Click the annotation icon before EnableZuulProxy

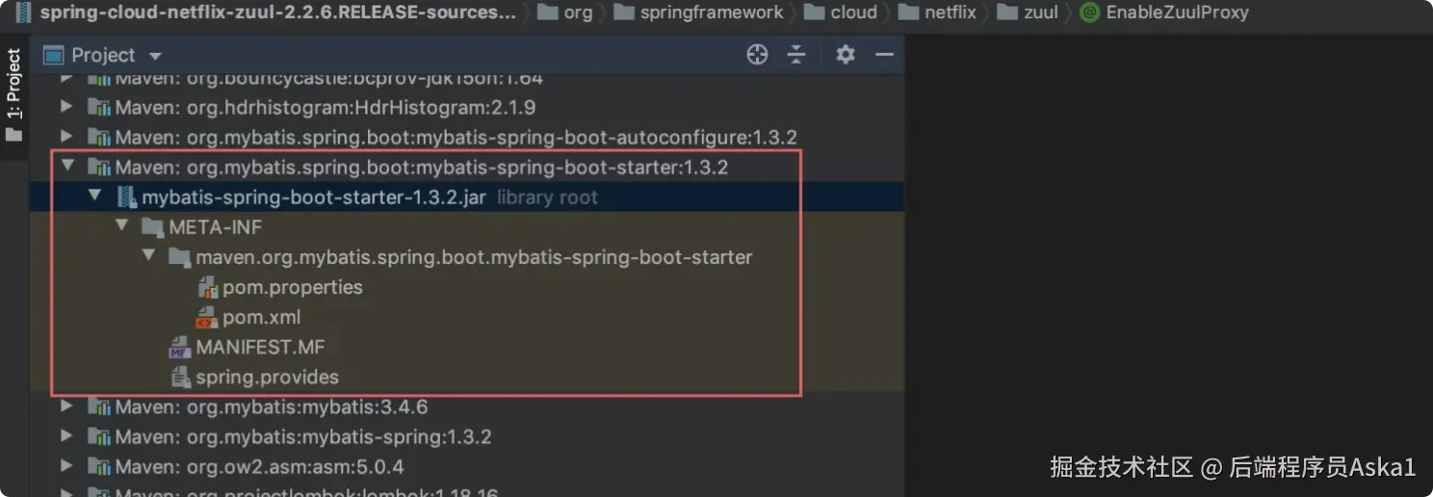(1089, 13)
